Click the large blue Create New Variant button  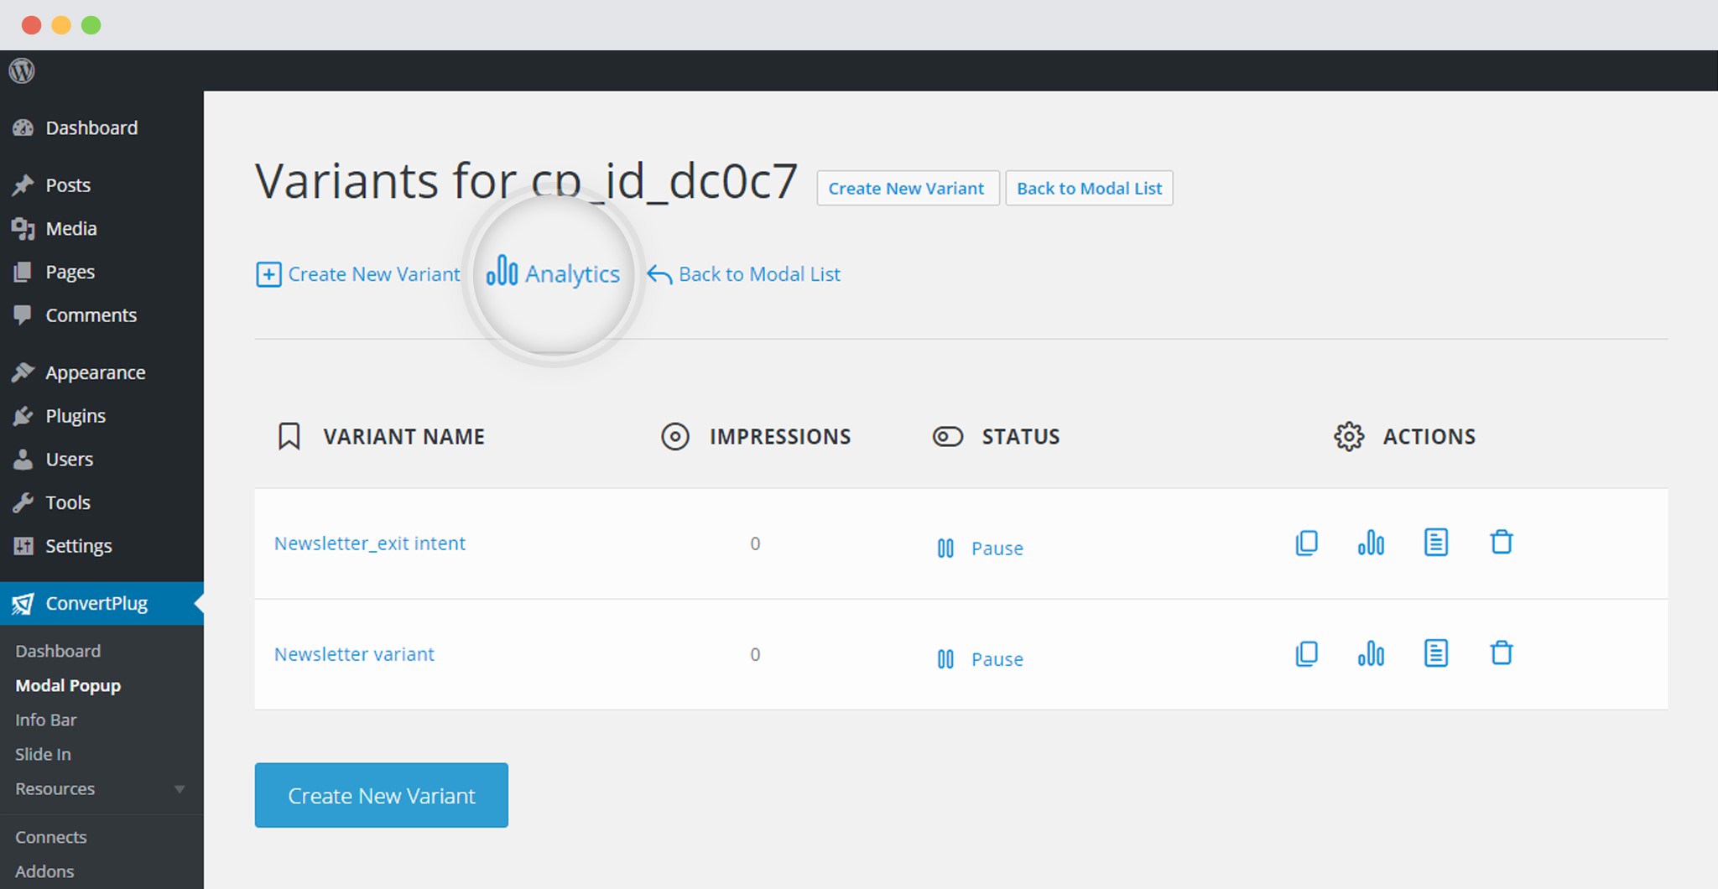[382, 795]
